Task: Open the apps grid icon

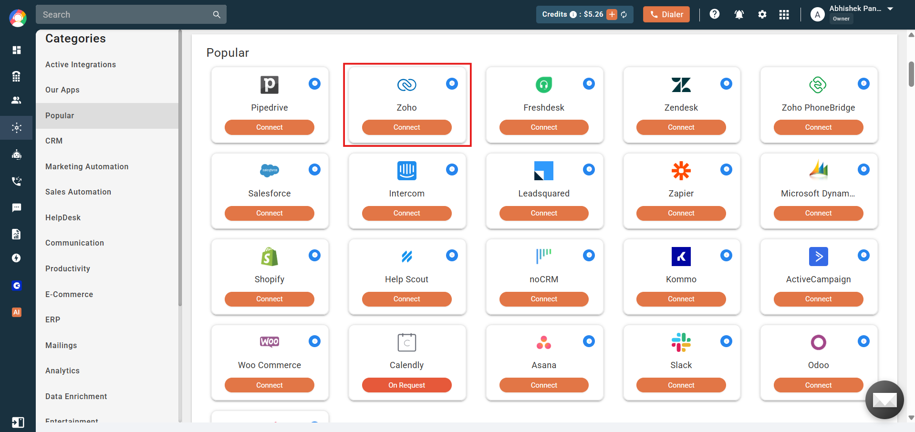Action: pyautogui.click(x=784, y=14)
